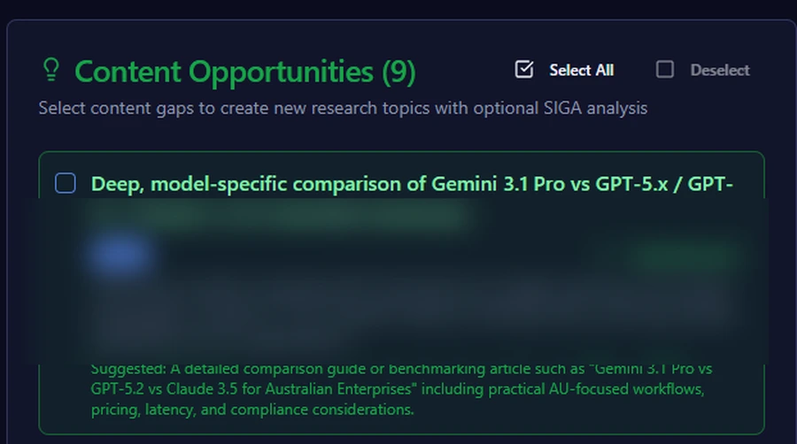Click the (9) count in the heading
Image resolution: width=797 pixels, height=444 pixels.
(x=398, y=72)
